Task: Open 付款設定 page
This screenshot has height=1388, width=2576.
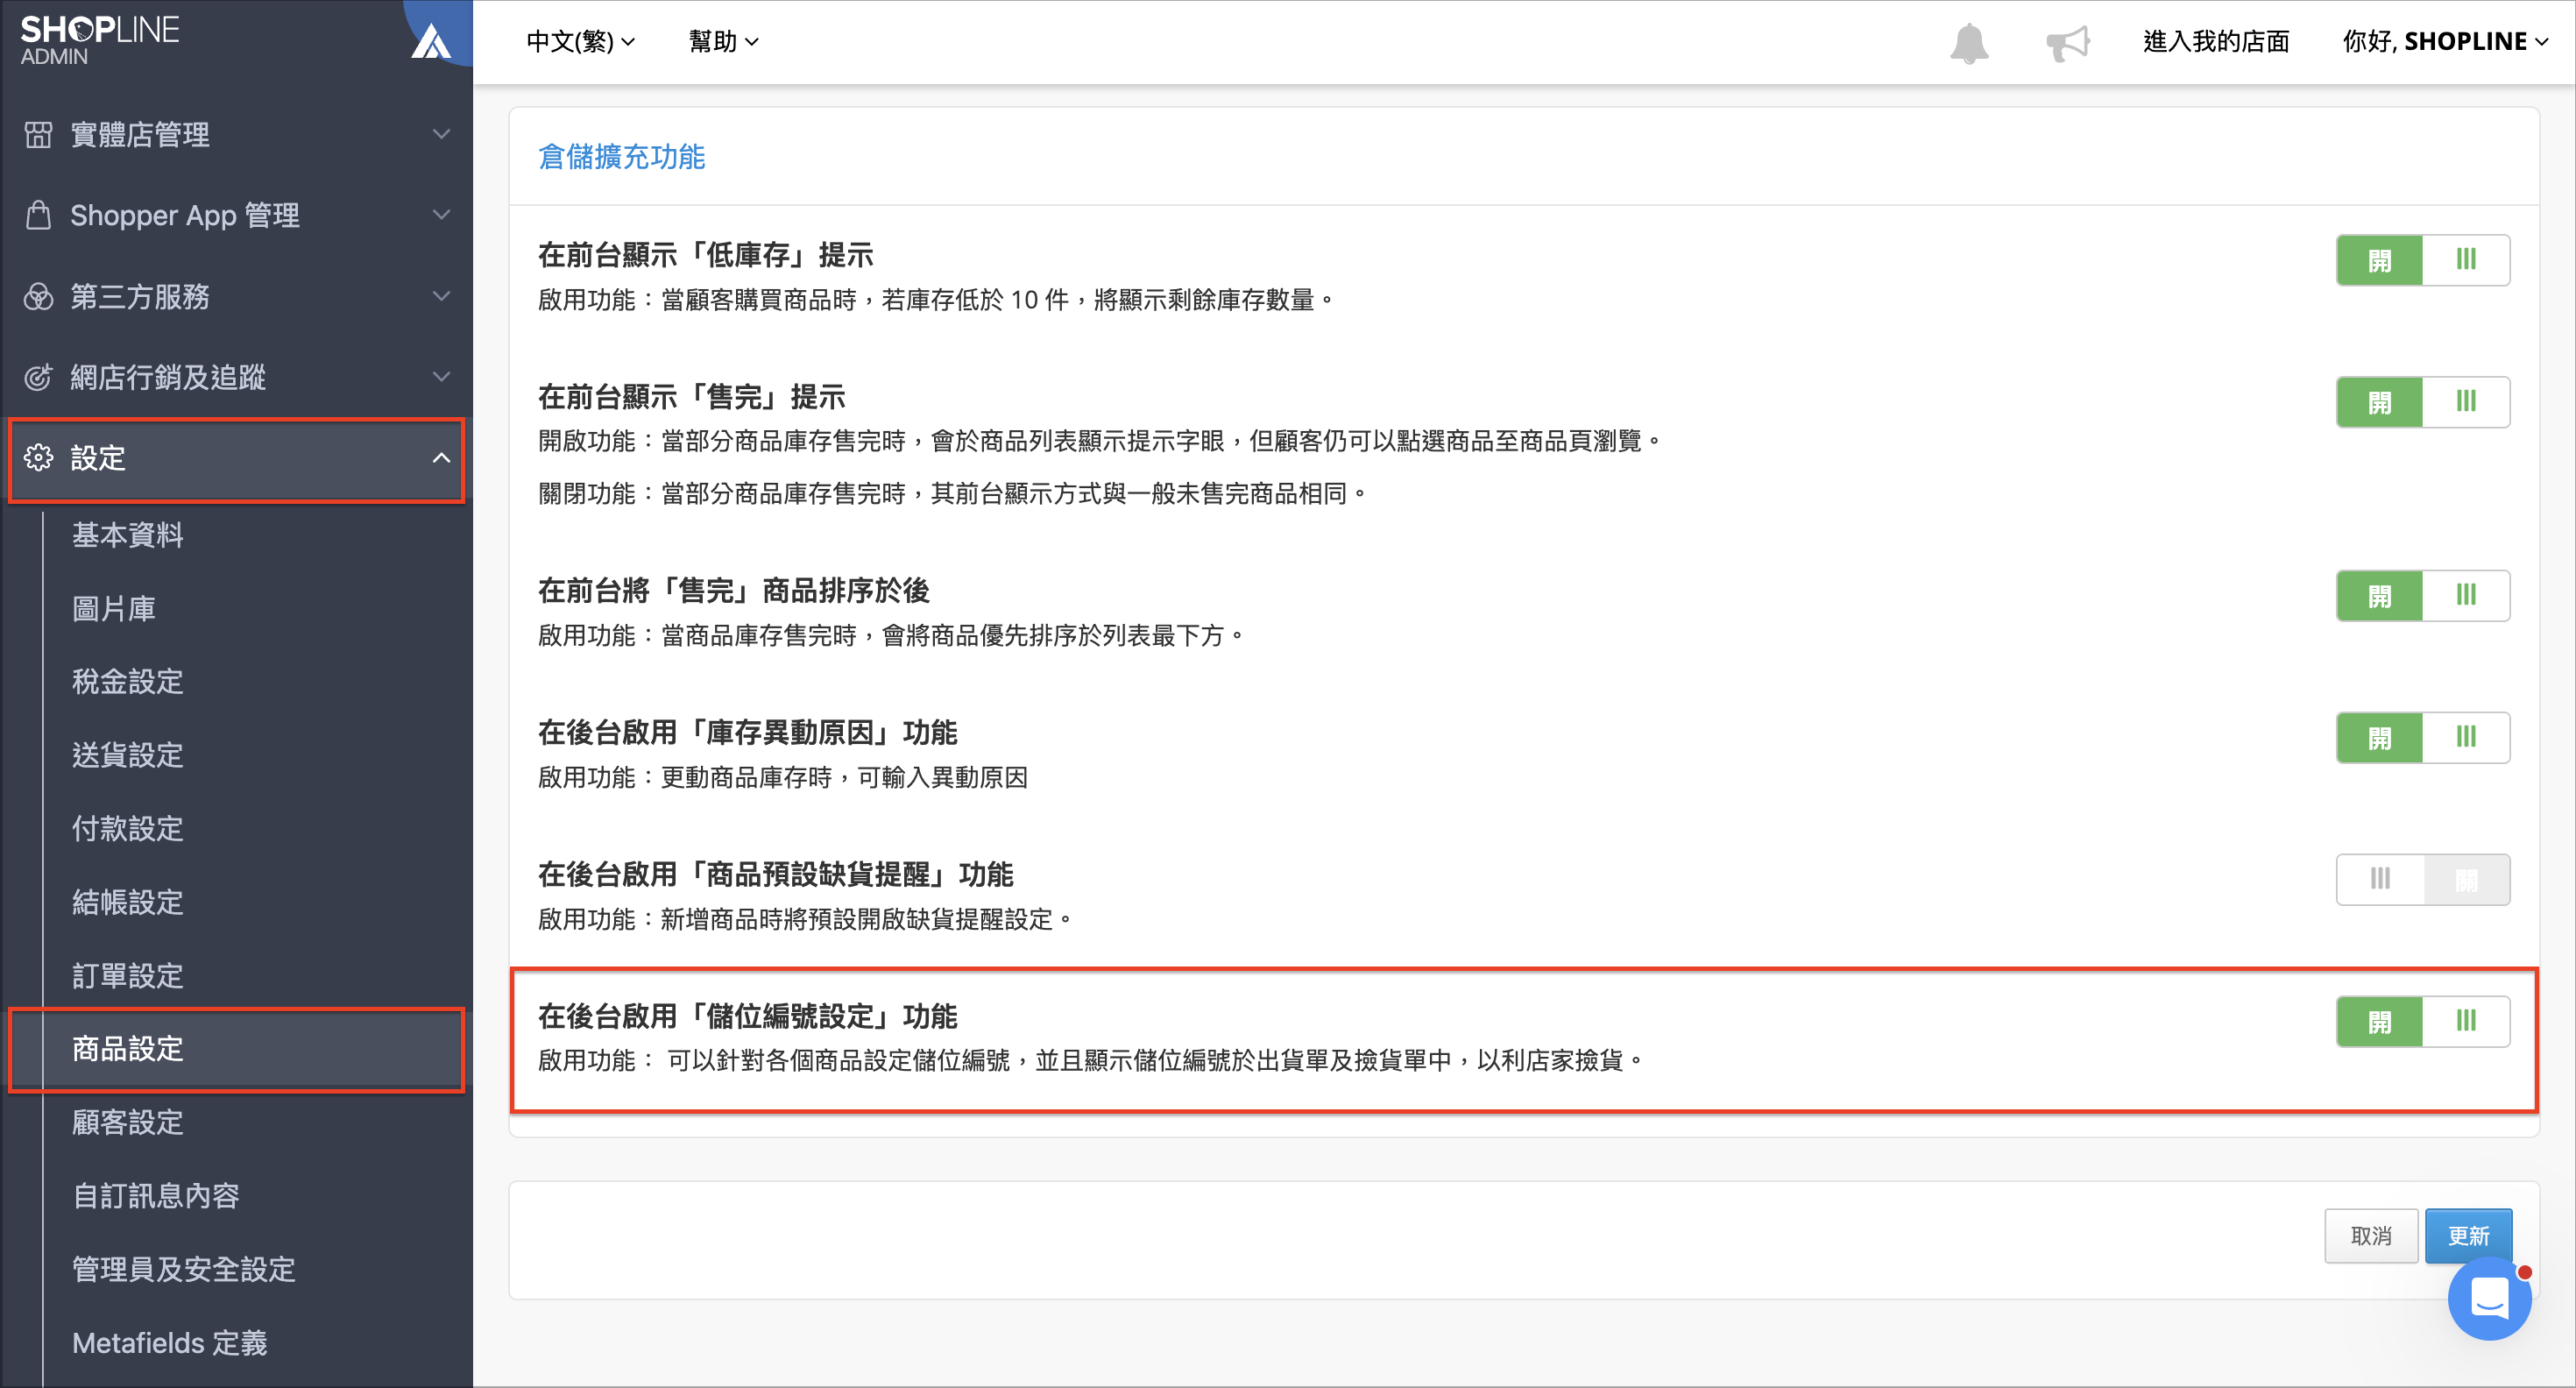Action: click(128, 829)
